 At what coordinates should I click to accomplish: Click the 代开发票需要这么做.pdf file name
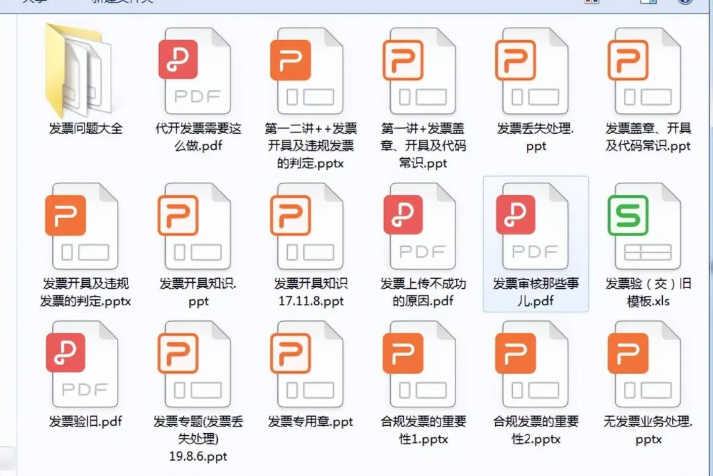coord(198,137)
